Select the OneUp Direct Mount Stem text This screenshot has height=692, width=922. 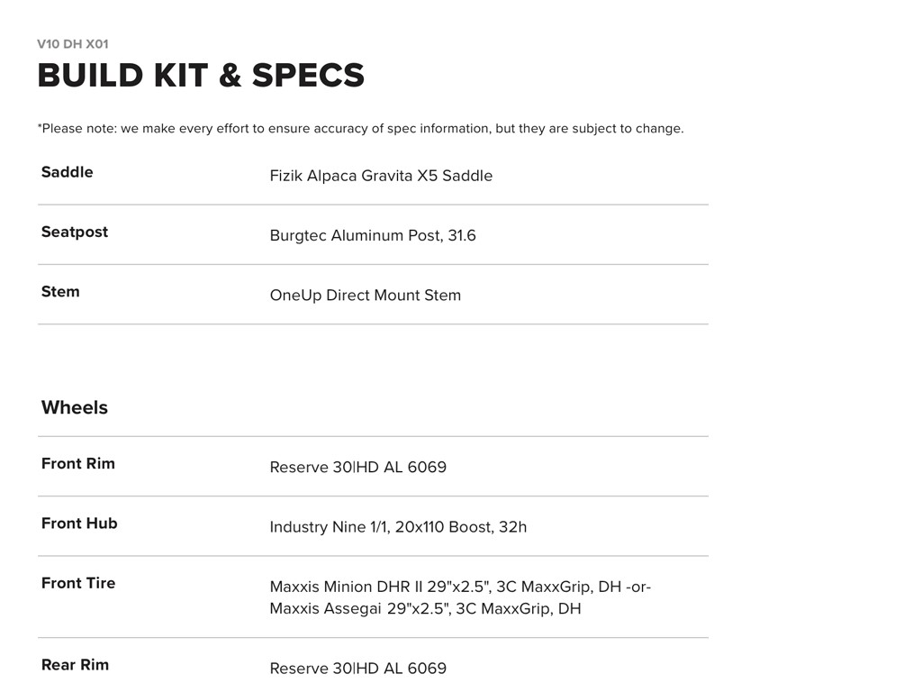[366, 296]
